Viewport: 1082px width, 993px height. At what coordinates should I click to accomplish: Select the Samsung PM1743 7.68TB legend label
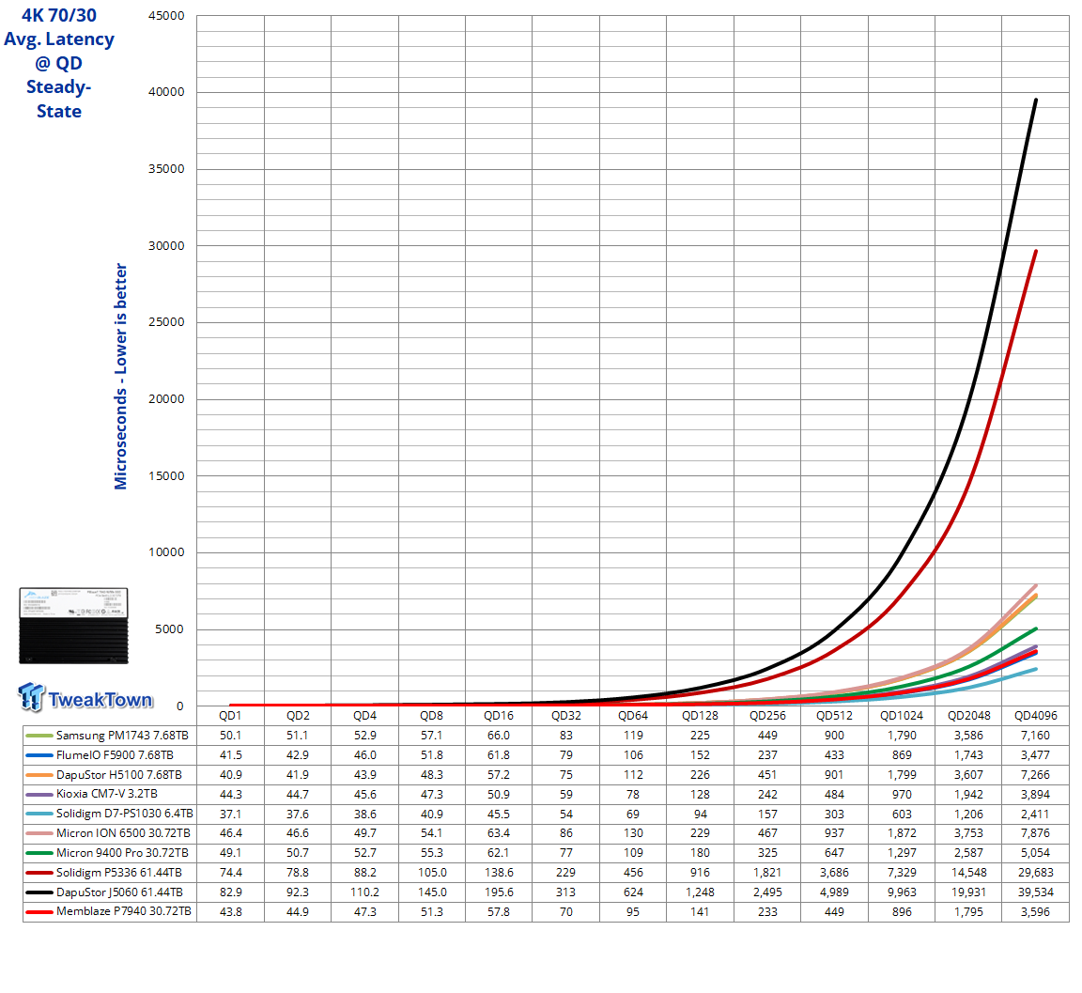122,736
